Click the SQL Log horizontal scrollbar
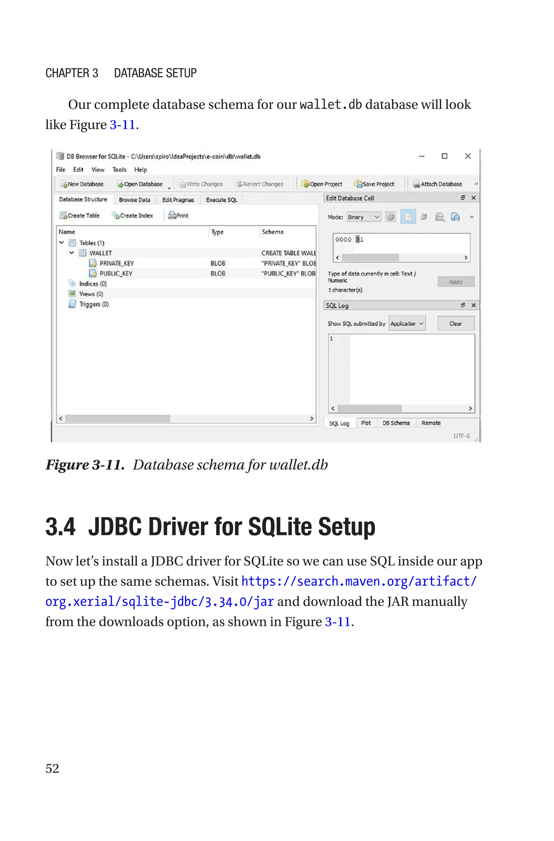Screen dimensions: 554x841 [x=401, y=408]
